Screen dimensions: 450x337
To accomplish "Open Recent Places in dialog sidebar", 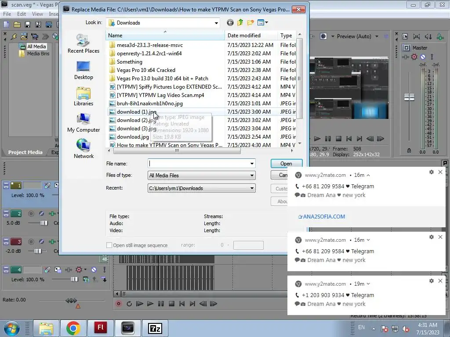I will pyautogui.click(x=83, y=43).
